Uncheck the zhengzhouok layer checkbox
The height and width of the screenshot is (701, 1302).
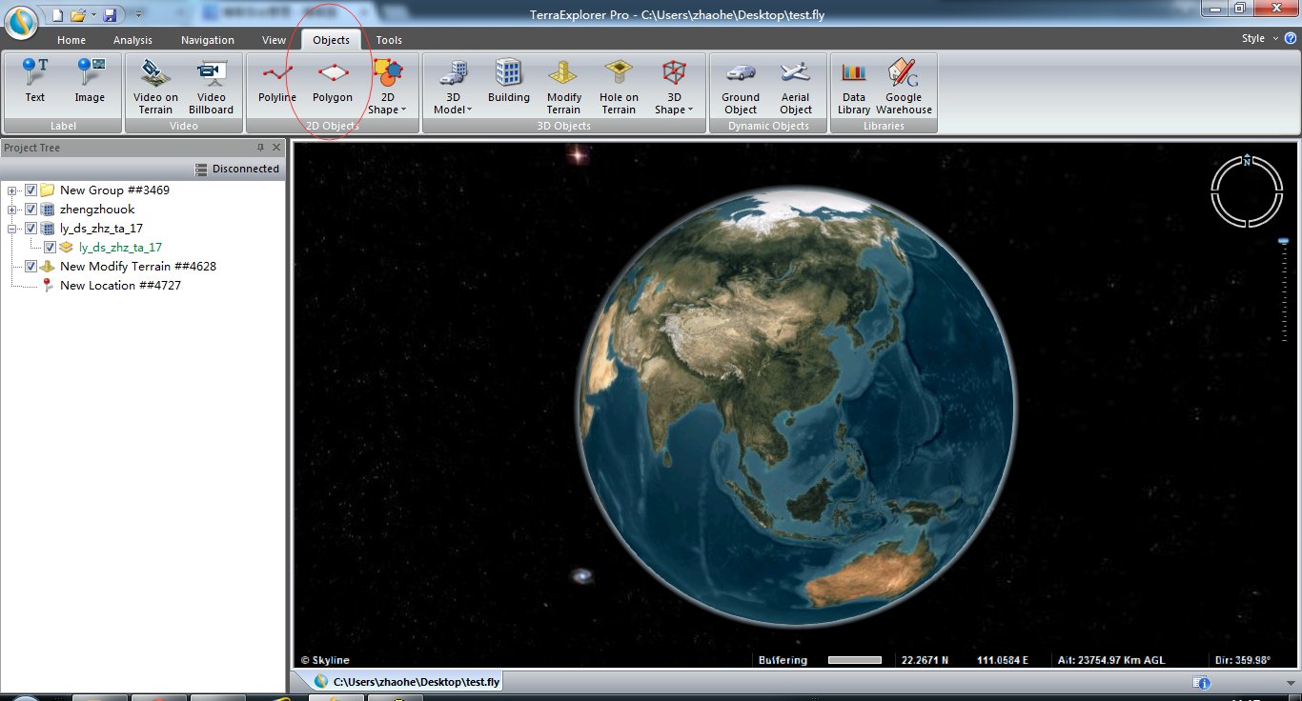pyautogui.click(x=31, y=210)
